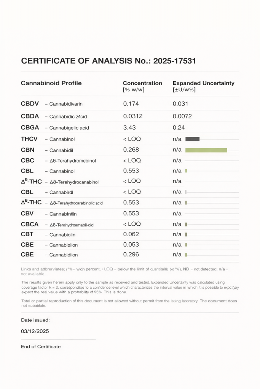Select the CBDV Cannabidivarin row label

52,104
